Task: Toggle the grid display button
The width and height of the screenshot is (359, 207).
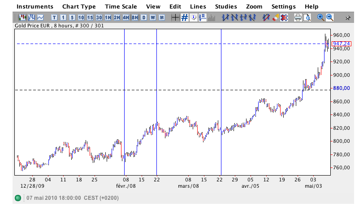Action: pyautogui.click(x=185, y=18)
